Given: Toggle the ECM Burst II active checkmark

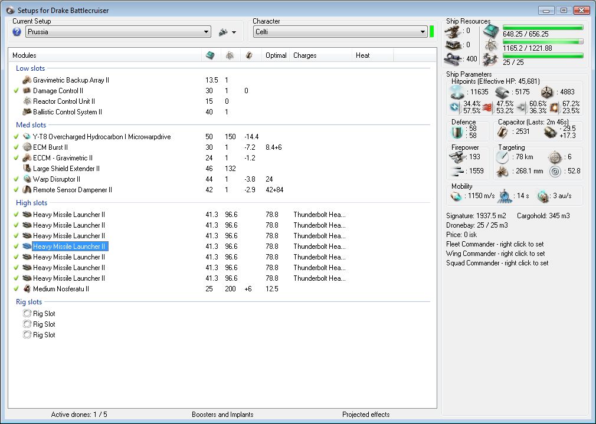Looking at the screenshot, I should pos(16,147).
